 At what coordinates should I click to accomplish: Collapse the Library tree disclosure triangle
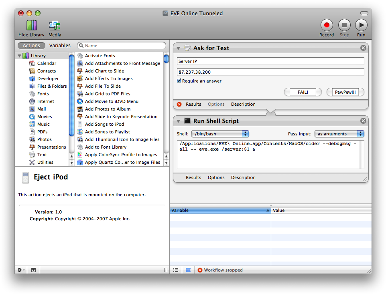pyautogui.click(x=19, y=56)
